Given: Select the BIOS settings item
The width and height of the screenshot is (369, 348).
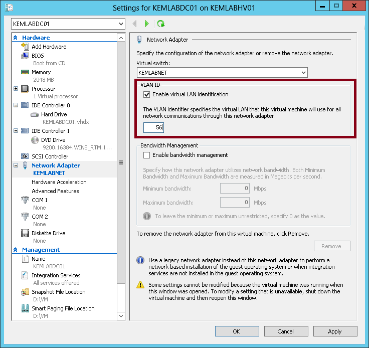Looking at the screenshot, I should [38, 56].
